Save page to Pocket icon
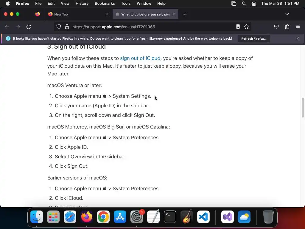Screen dimensions: 305x229 (x=276, y=27)
